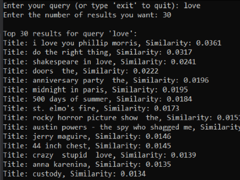Click the 'Top 30 results' header line
The image size is (240, 180).
[70, 34]
